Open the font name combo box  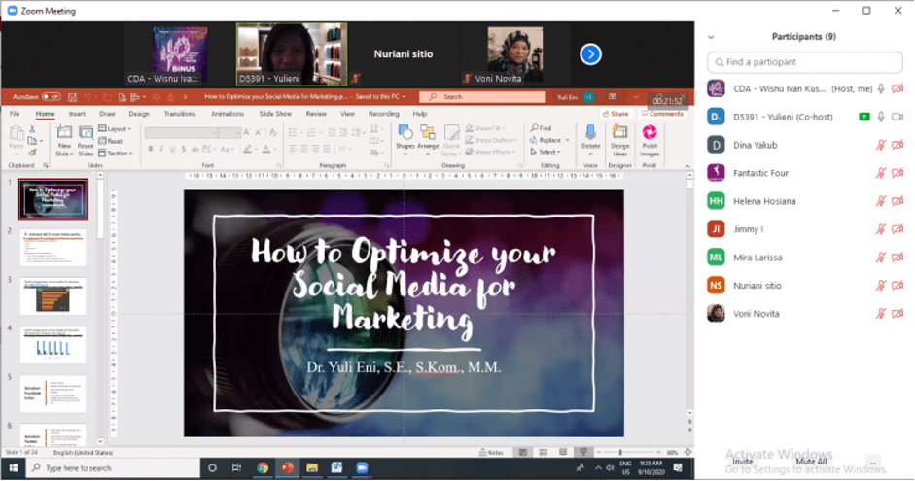[181, 133]
